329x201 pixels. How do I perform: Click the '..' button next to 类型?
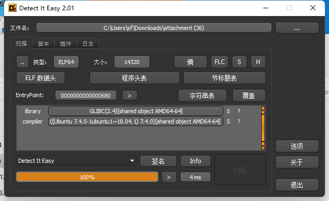[22, 62]
